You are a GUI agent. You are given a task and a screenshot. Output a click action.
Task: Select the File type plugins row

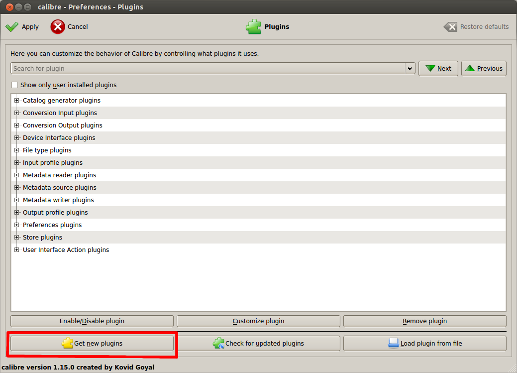[259, 150]
